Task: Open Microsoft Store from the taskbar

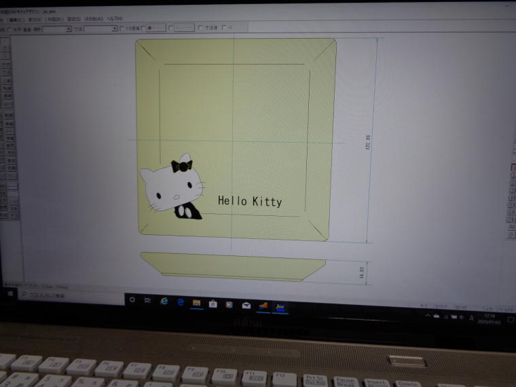Action: [213, 303]
